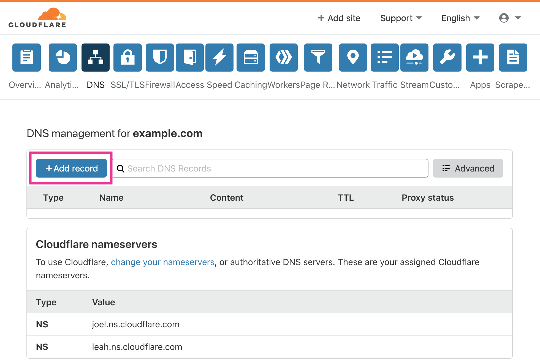Focus the Search DNS Records field
The image size is (540, 362).
tap(270, 168)
